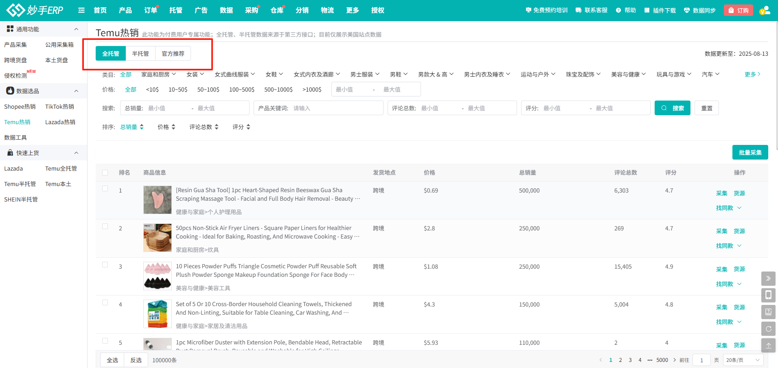The height and width of the screenshot is (368, 778).
Task: Click the mobile phone floating icon
Action: pos(768,295)
